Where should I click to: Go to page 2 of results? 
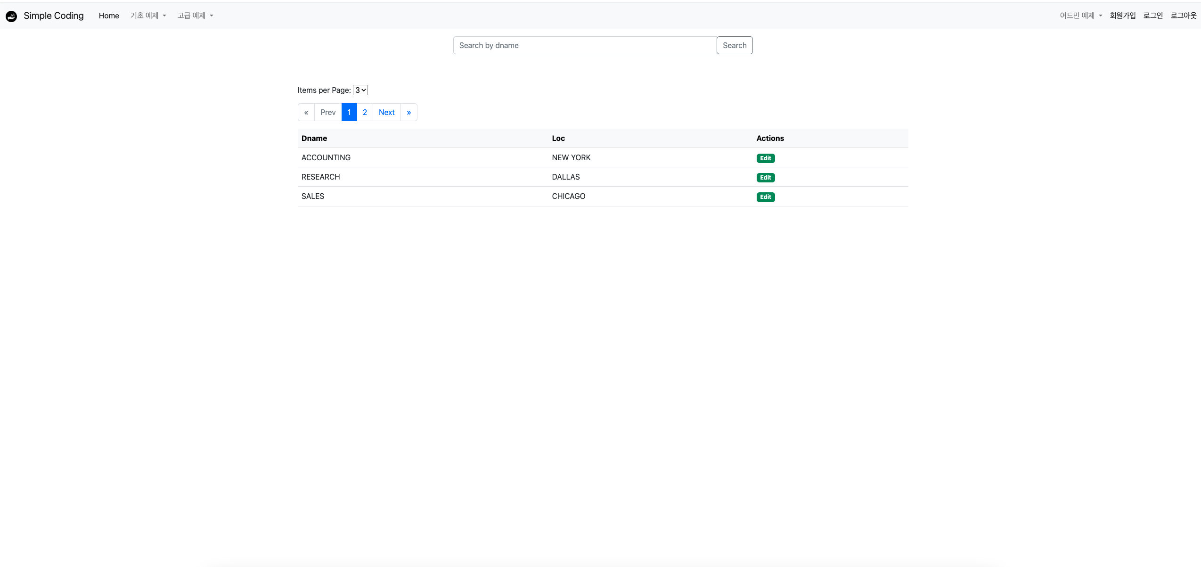pyautogui.click(x=365, y=112)
